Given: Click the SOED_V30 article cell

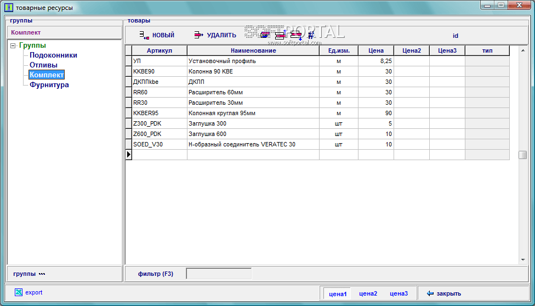Looking at the screenshot, I should [x=160, y=144].
